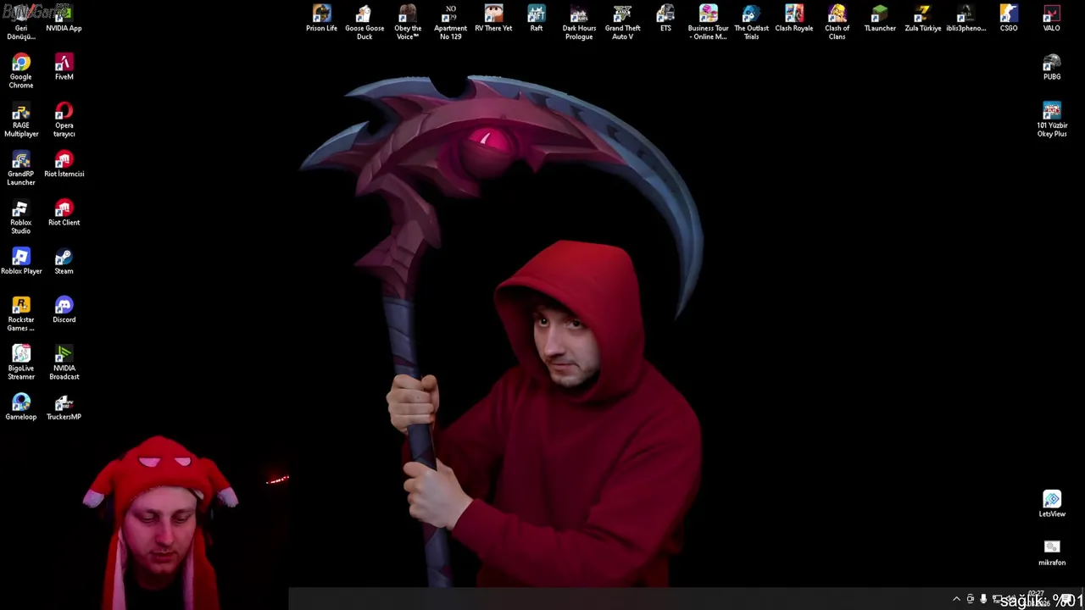Select the PUBG desktop icon
This screenshot has width=1085, height=610.
click(1052, 67)
